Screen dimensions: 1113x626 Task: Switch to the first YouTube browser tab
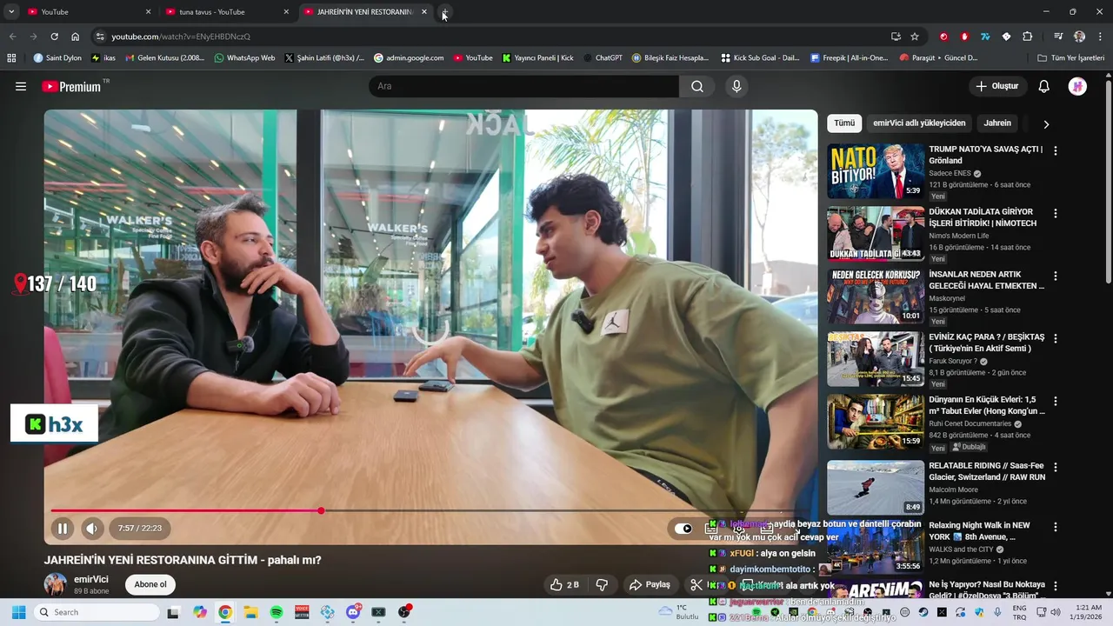coord(90,12)
